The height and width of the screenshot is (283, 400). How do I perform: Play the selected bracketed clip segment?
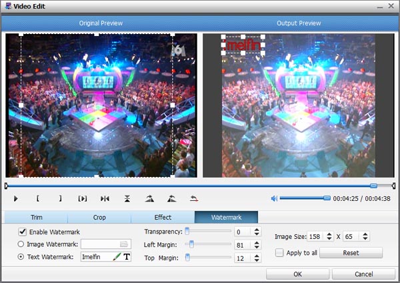tap(83, 198)
